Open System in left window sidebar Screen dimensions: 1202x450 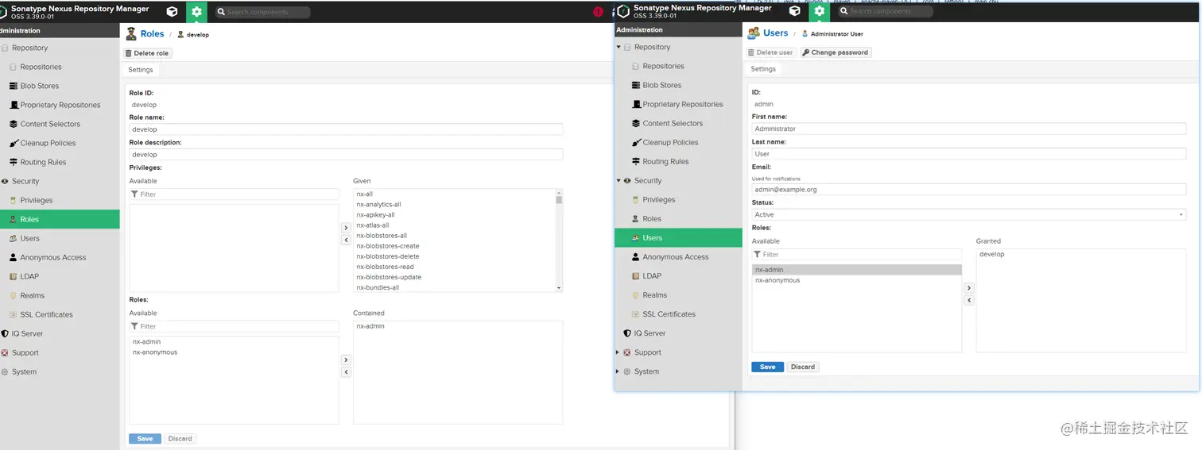[24, 371]
